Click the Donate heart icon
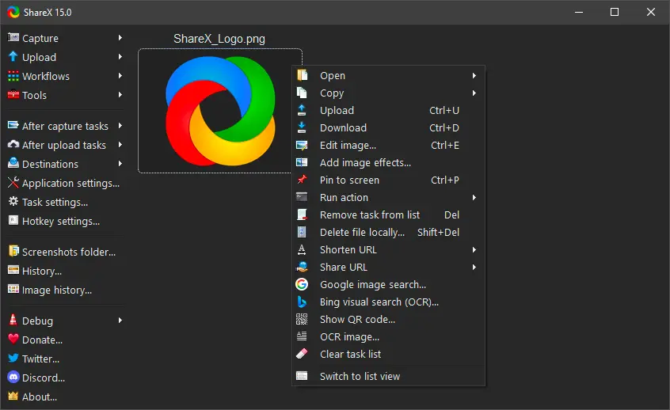This screenshot has height=410, width=670. (13, 340)
